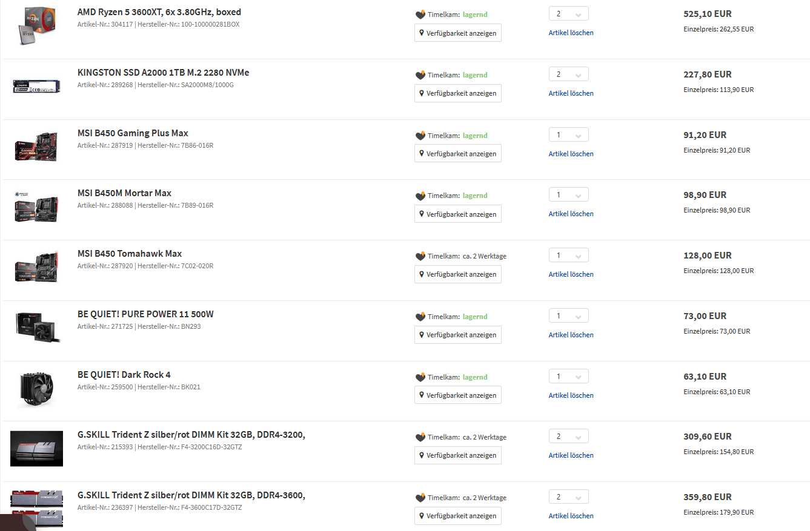The height and width of the screenshot is (531, 810).
Task: Open quantity dropdown for MSI B450 Tomahawk Max
Action: [x=569, y=256]
